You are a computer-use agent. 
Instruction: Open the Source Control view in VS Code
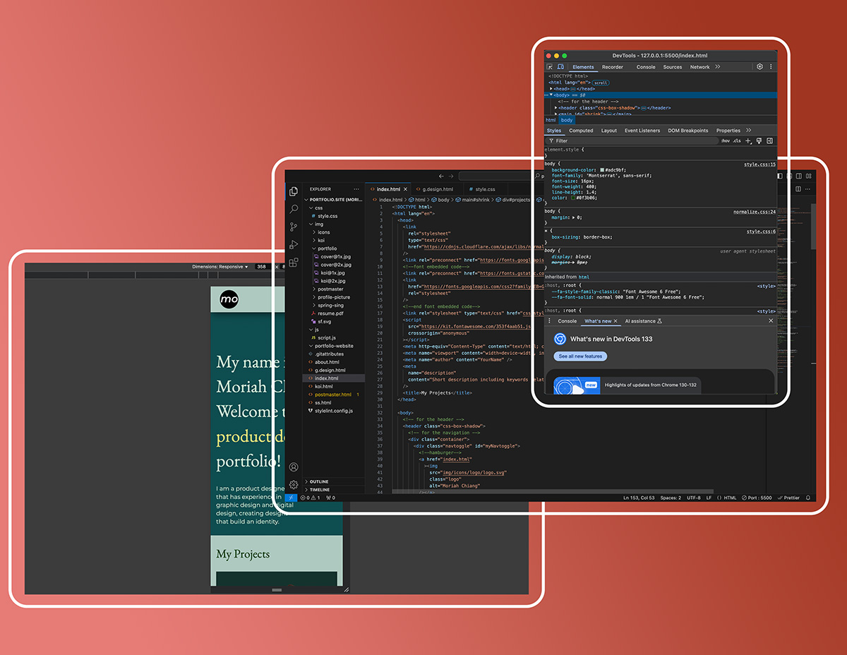[294, 226]
